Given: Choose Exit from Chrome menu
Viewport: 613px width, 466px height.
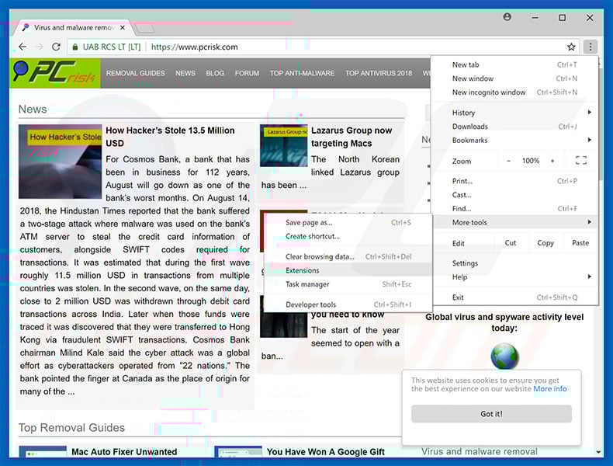Looking at the screenshot, I should tap(515, 297).
